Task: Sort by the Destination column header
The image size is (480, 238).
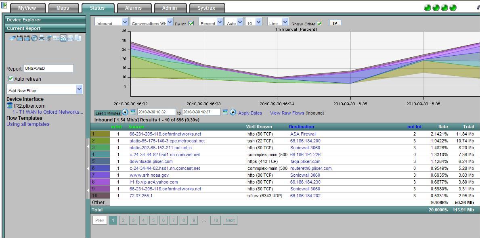Action: point(302,127)
